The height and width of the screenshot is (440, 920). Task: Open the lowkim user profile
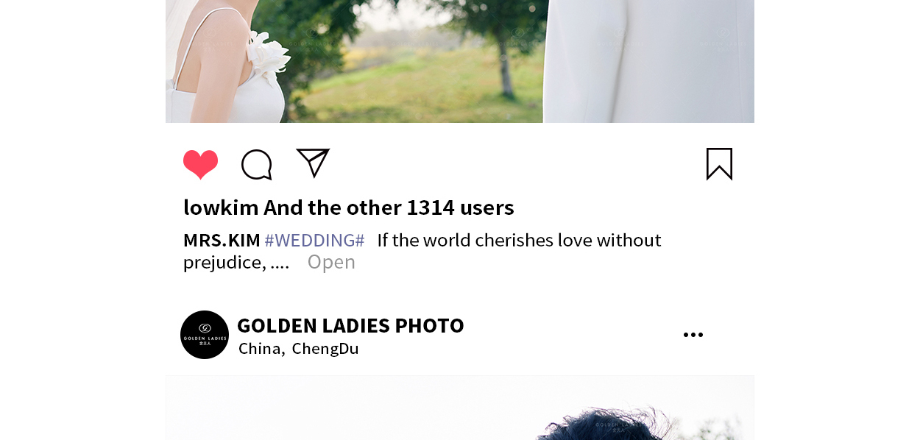pos(221,207)
